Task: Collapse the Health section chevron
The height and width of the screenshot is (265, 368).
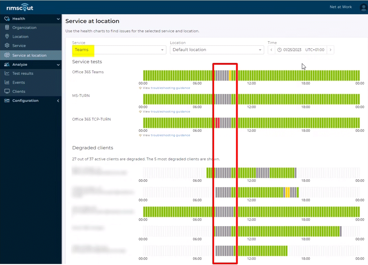Action: click(x=58, y=19)
